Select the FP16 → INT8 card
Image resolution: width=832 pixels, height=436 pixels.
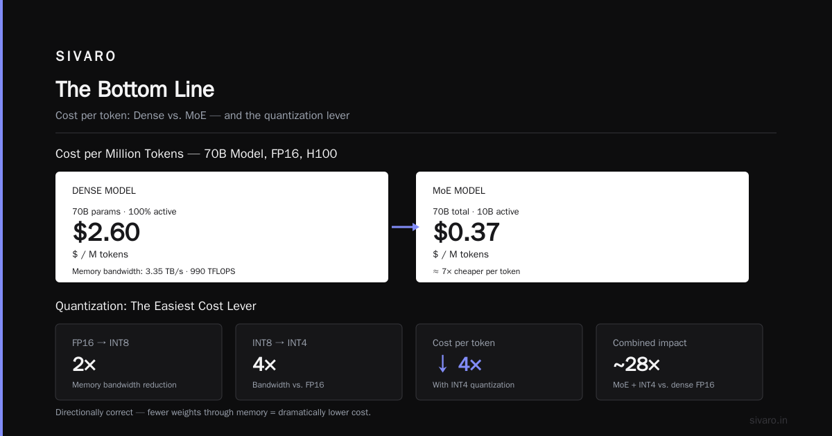[139, 362]
